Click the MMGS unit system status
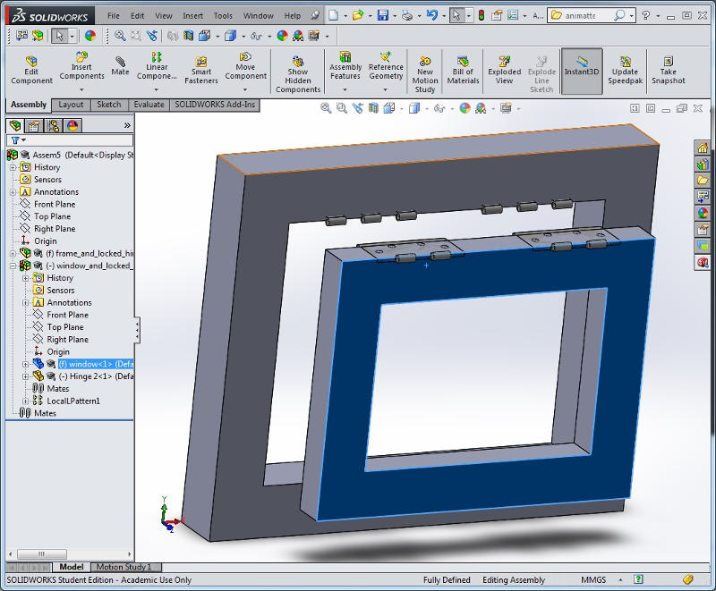 [x=593, y=580]
